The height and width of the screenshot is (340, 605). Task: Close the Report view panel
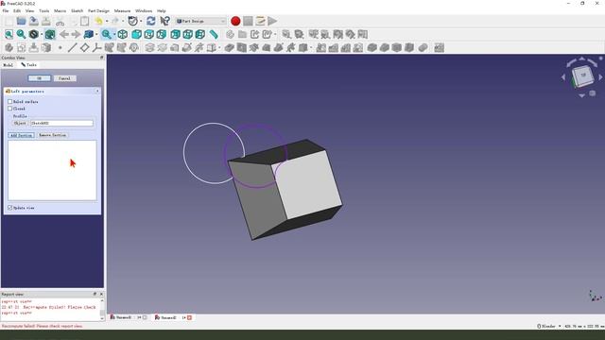101,294
